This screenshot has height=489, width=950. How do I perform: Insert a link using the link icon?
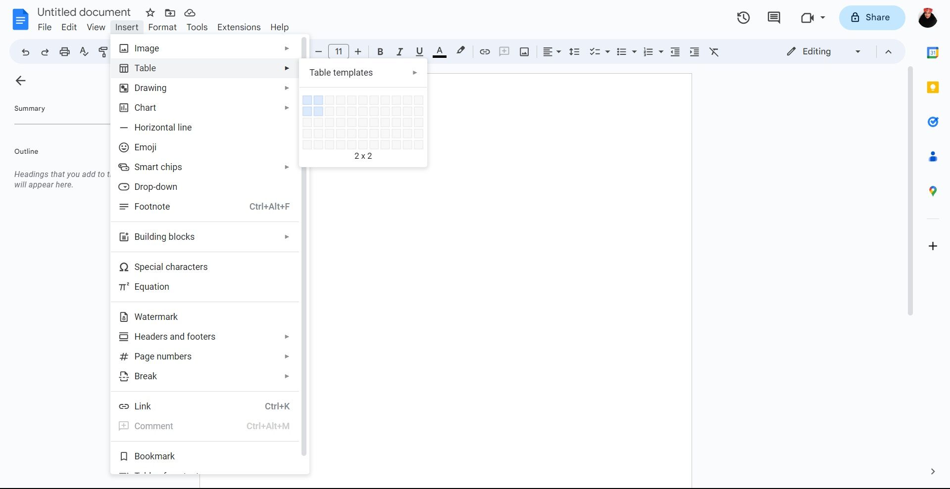[x=485, y=51]
